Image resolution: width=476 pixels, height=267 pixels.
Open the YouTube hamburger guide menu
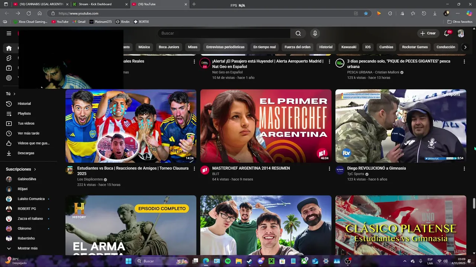[9, 33]
